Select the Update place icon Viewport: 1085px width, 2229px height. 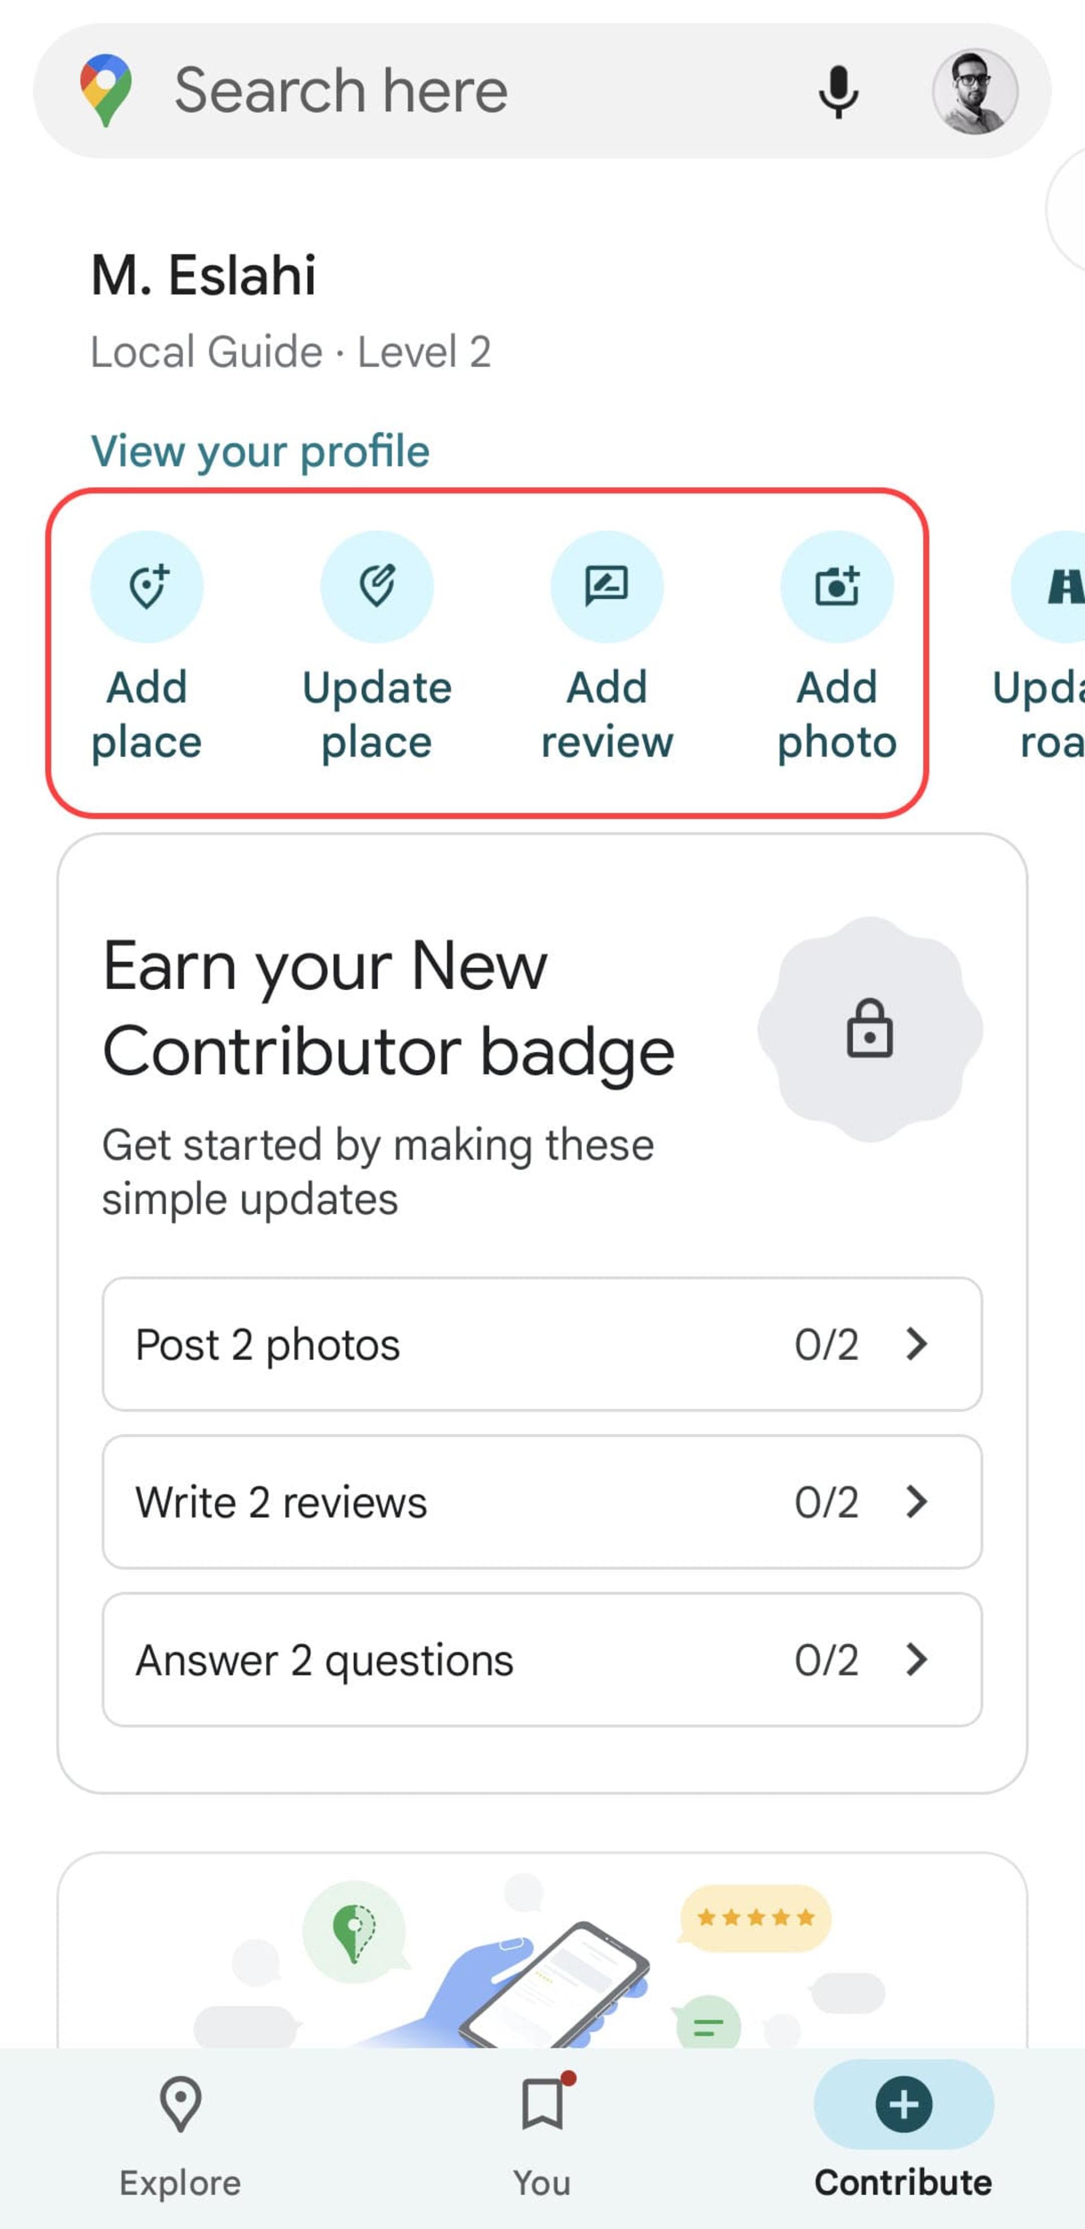(x=377, y=587)
